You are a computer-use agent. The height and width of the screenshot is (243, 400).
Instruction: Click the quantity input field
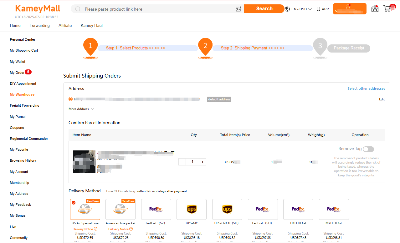[192, 162]
